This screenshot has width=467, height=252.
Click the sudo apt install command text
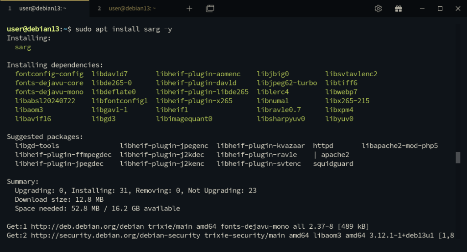pos(124,29)
